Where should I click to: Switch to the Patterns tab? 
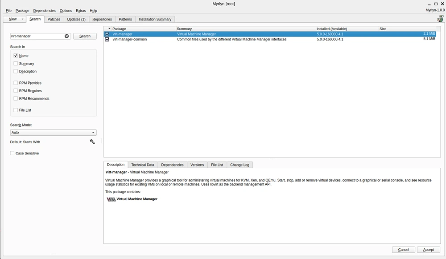[x=125, y=19]
